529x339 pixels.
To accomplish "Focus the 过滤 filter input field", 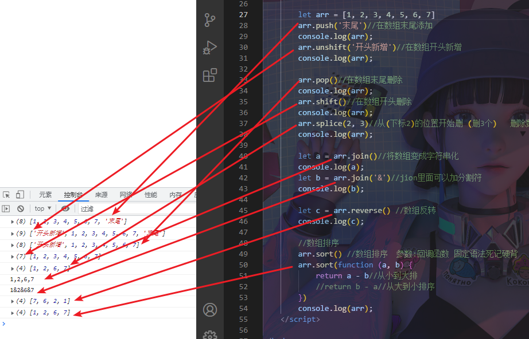I will pyautogui.click(x=137, y=208).
